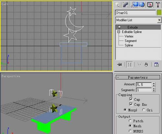Select Editable Spline in modifier stack
Image resolution: width=162 pixels, height=134 pixels.
pos(132,32)
